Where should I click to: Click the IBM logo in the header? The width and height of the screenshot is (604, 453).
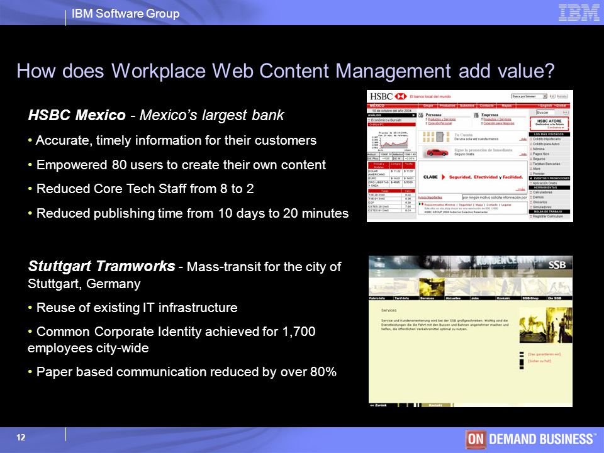tap(579, 13)
